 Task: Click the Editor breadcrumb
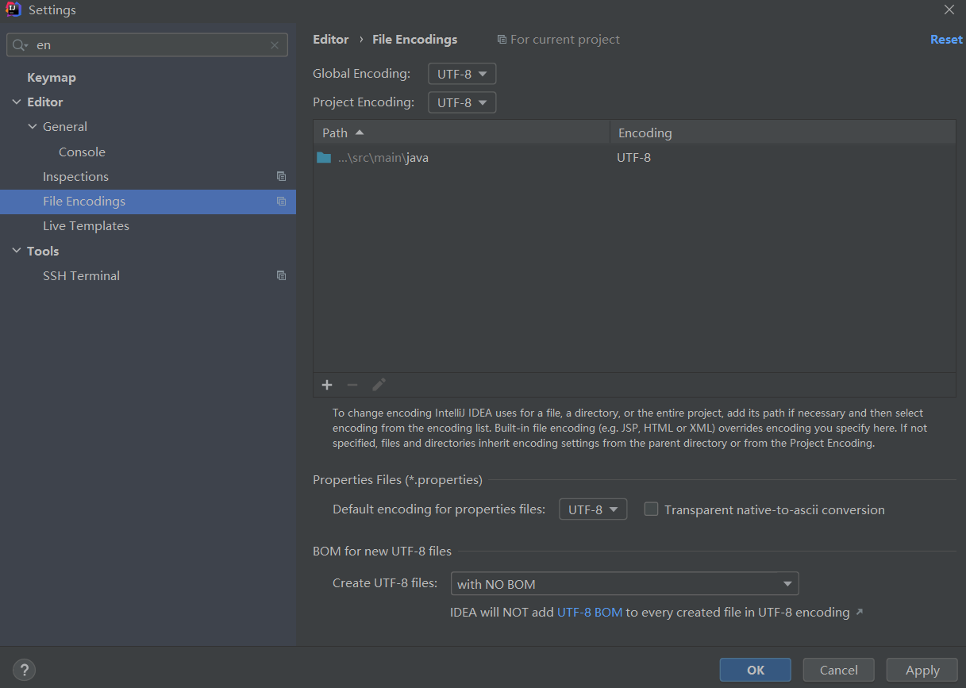tap(330, 39)
